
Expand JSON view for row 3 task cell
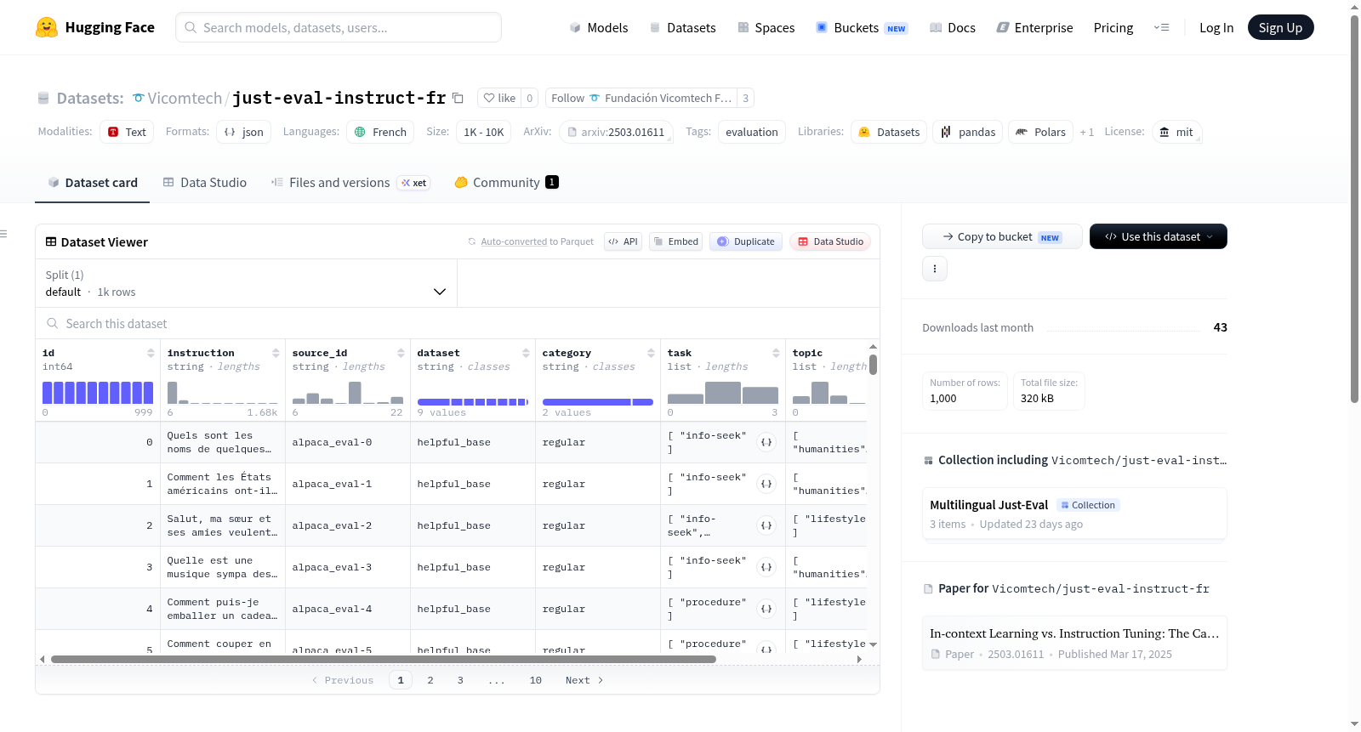coord(766,567)
